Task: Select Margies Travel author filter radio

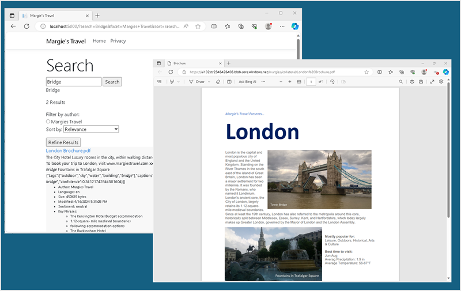Action: tap(48, 122)
